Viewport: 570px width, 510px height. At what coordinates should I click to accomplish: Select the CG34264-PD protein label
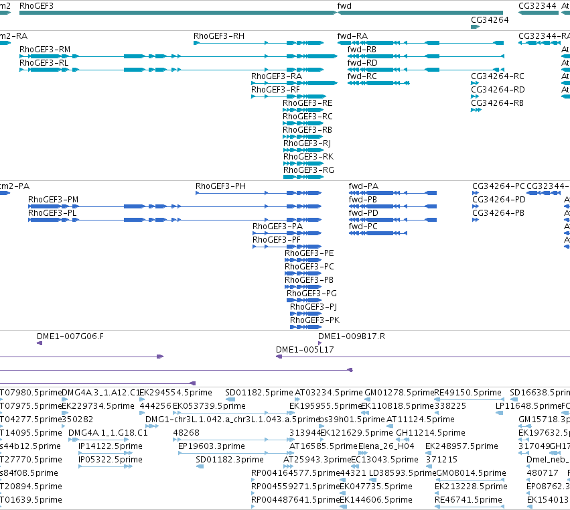pos(499,200)
